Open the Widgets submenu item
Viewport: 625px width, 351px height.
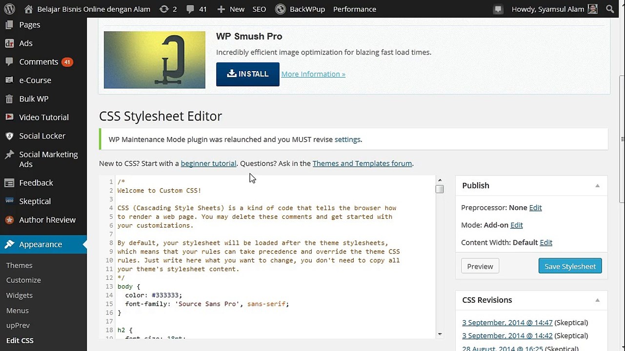coord(20,295)
